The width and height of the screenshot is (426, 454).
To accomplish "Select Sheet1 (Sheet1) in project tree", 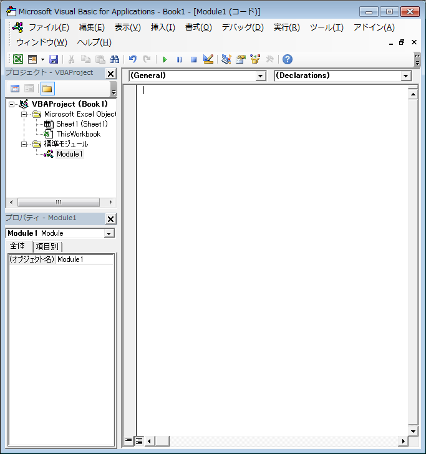I will 82,124.
